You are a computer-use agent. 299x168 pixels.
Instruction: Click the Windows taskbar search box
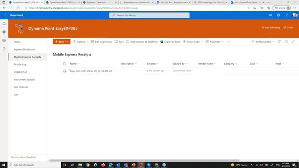pyautogui.click(x=34, y=165)
